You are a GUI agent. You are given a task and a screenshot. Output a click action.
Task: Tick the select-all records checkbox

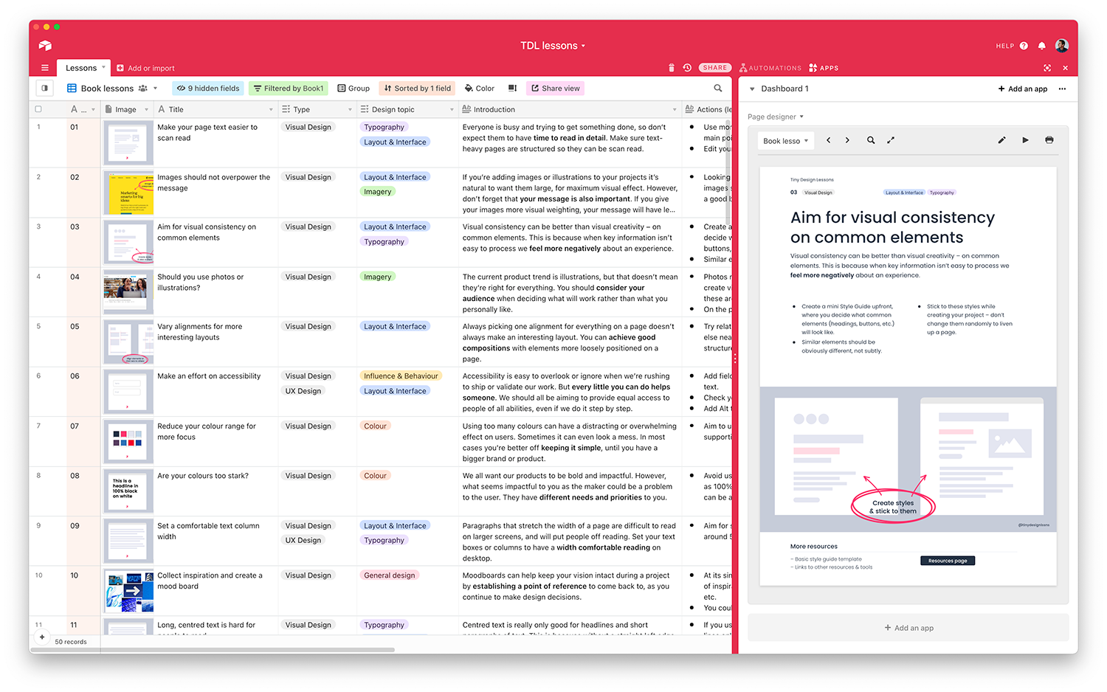pos(38,109)
